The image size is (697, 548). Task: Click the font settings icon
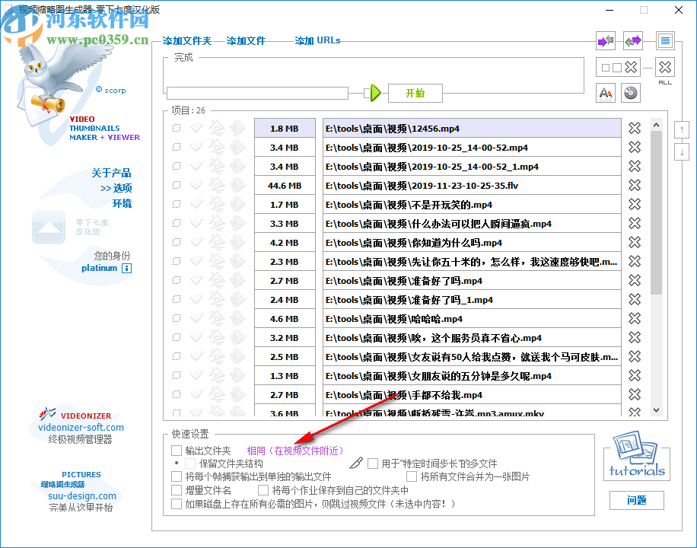pos(605,93)
